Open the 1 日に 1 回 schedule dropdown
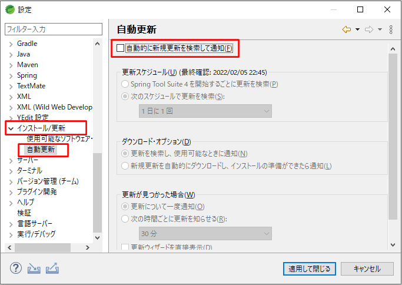Viewport: 402px width, 285px height. click(x=205, y=111)
